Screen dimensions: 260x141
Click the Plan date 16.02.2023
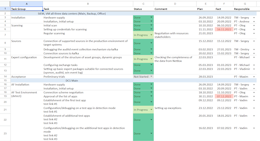[205, 128]
